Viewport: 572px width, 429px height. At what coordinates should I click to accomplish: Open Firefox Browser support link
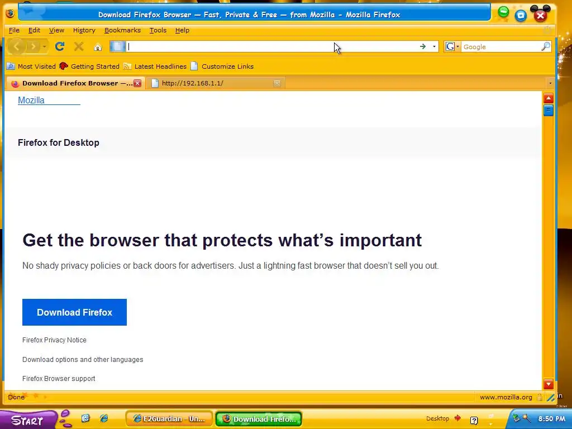tap(59, 379)
